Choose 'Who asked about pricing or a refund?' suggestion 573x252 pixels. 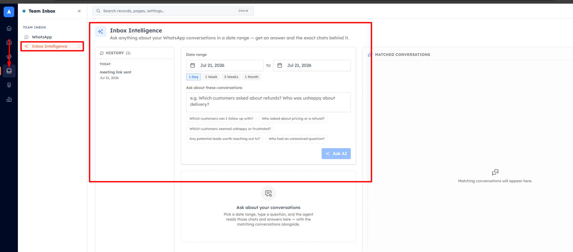point(293,118)
